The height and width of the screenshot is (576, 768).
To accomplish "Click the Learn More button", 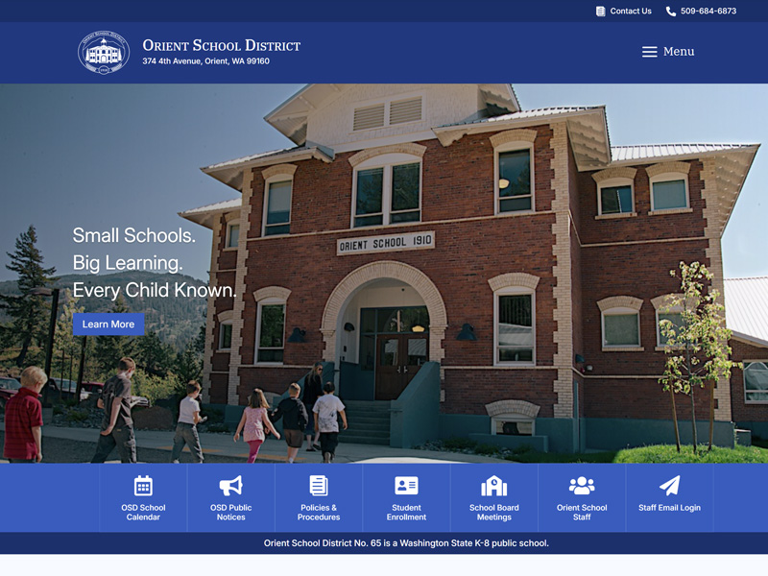I will click(x=108, y=324).
